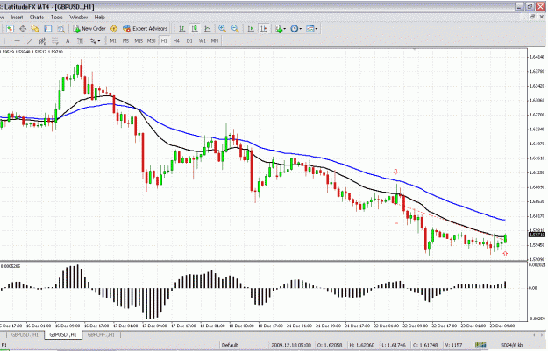Switch timeframe to M30

click(x=151, y=41)
